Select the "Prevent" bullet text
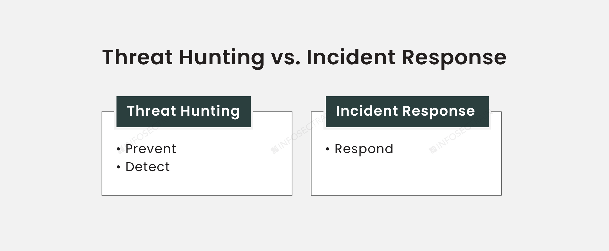The width and height of the screenshot is (609, 251). point(151,149)
